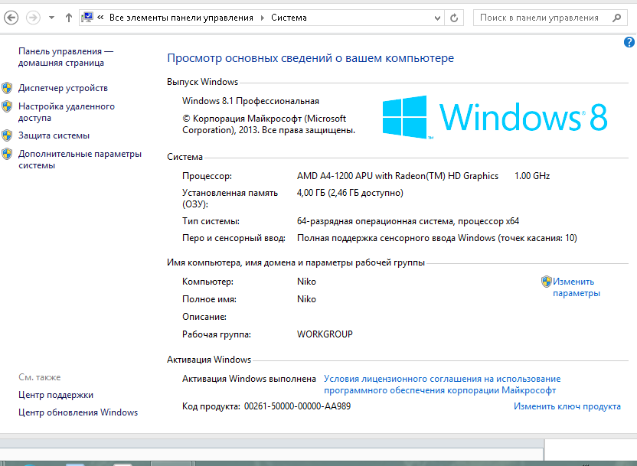This screenshot has height=466, width=637.
Task: Go up one level with the Up arrow
Action: click(x=69, y=18)
